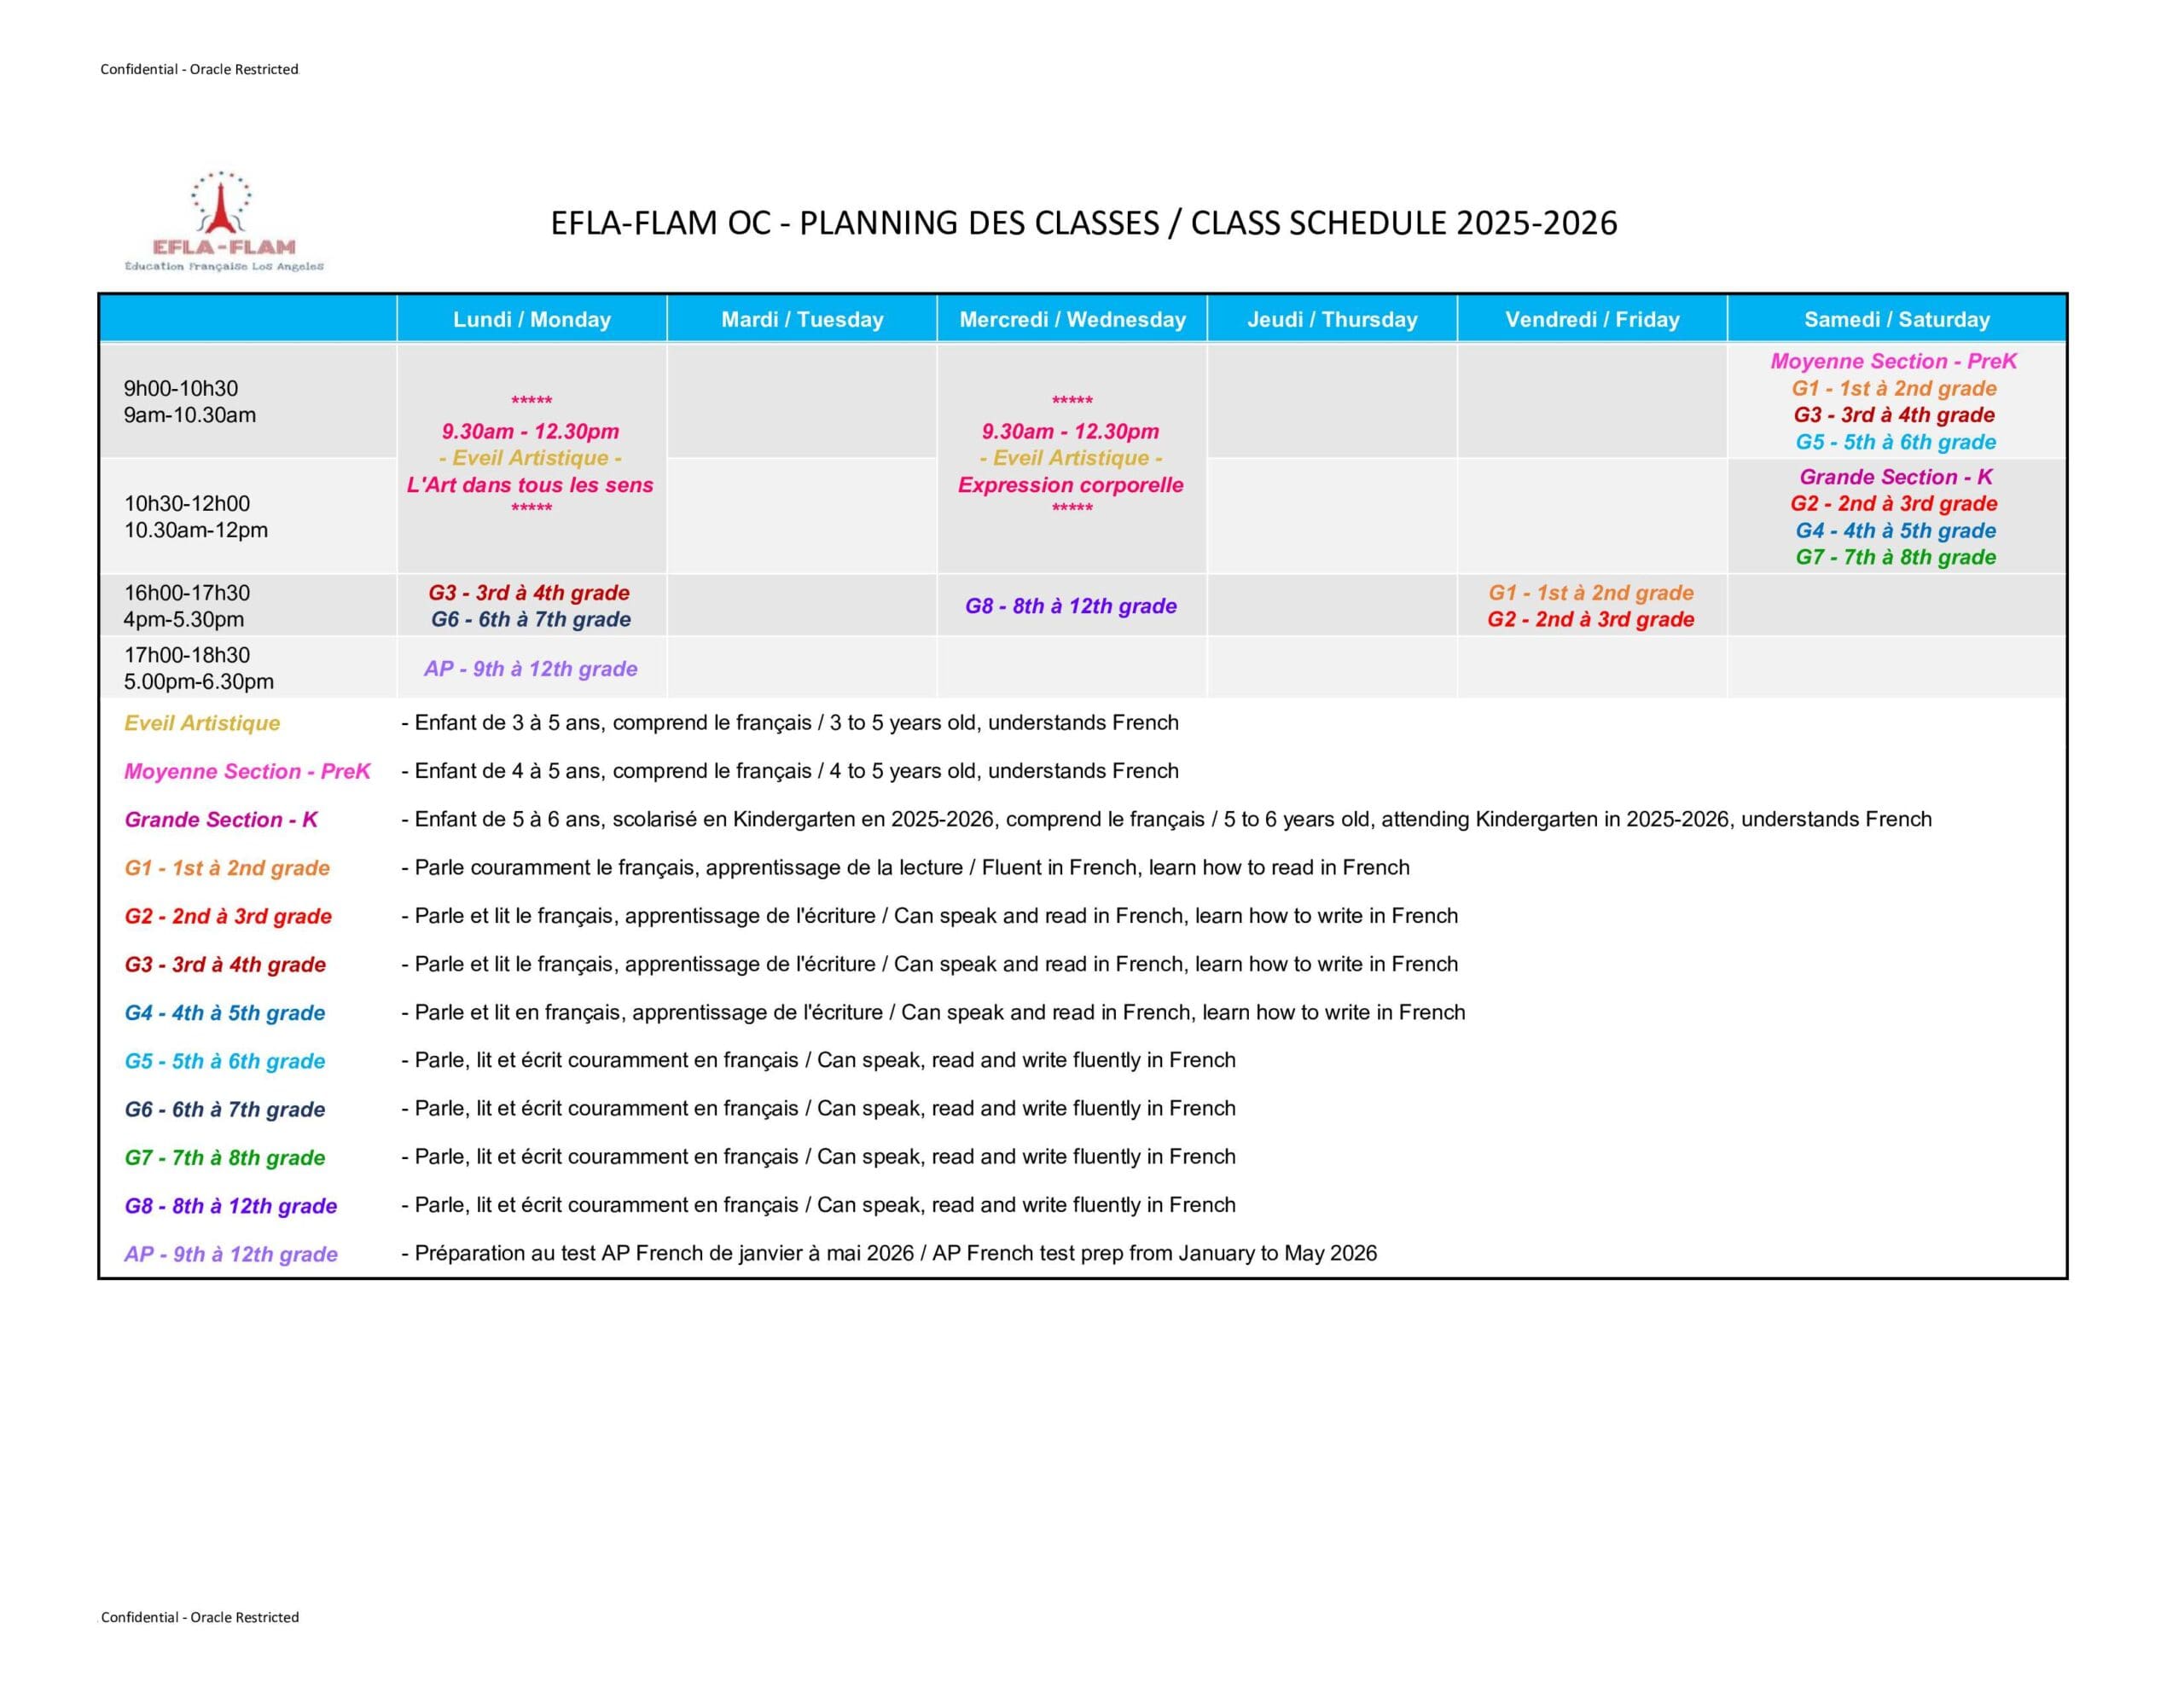Click the 'G4 - 4th à 5th grade' legend label
This screenshot has width=2184, height=1687.
[225, 1013]
